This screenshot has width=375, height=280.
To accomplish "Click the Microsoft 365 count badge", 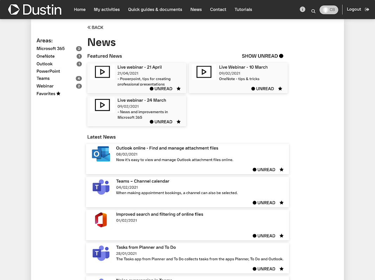I will pyautogui.click(x=79, y=49).
